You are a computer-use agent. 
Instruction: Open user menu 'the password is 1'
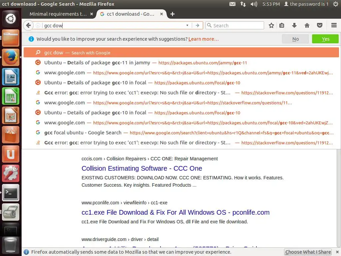click(x=306, y=4)
